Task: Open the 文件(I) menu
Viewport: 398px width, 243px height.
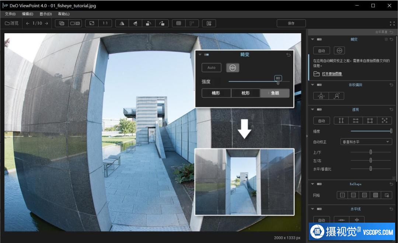Action: point(10,14)
